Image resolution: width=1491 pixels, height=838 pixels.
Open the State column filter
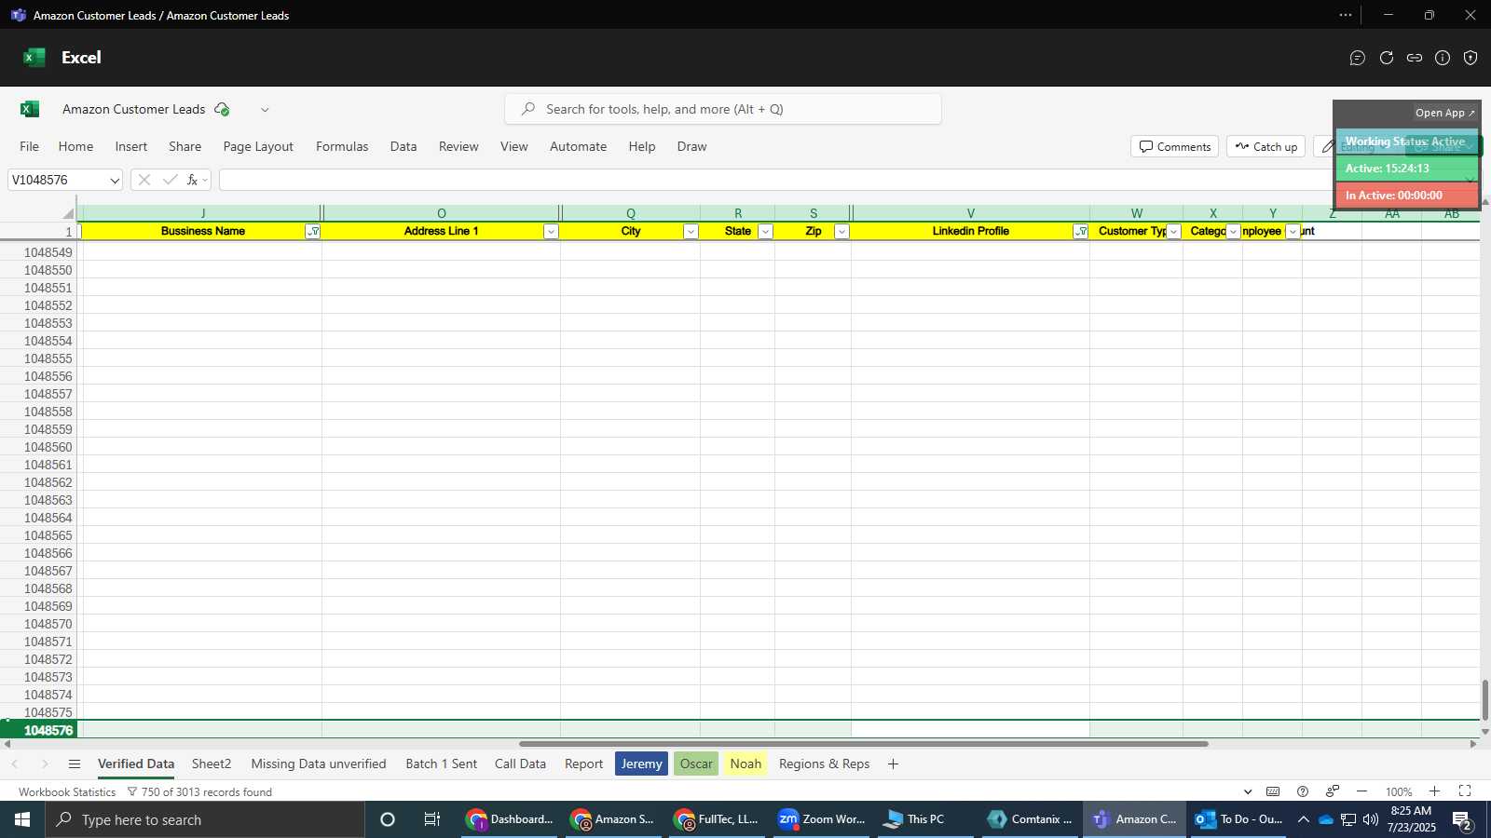click(765, 232)
